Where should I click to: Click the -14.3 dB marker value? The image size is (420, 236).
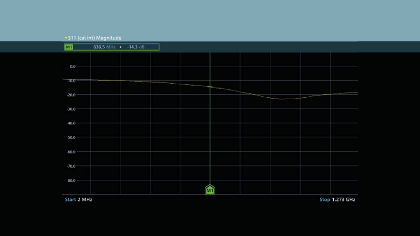tap(136, 47)
